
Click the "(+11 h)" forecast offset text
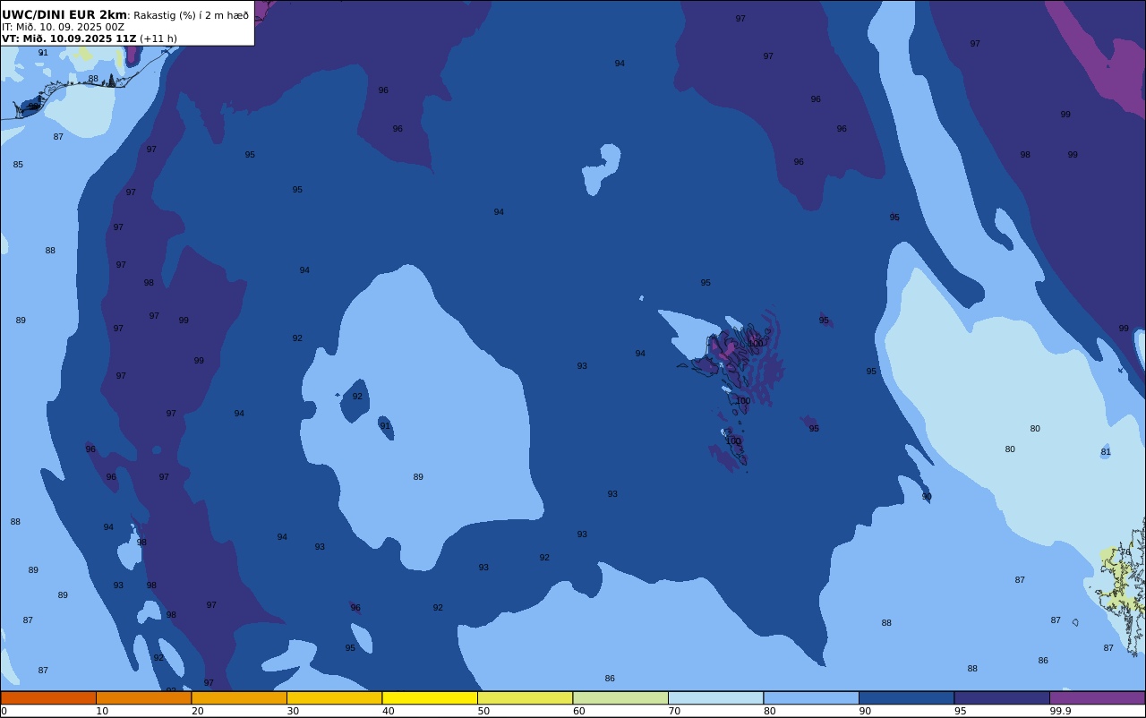tap(158, 38)
